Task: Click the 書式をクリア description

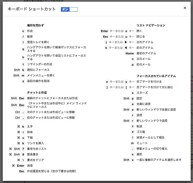Action: (x=36, y=160)
